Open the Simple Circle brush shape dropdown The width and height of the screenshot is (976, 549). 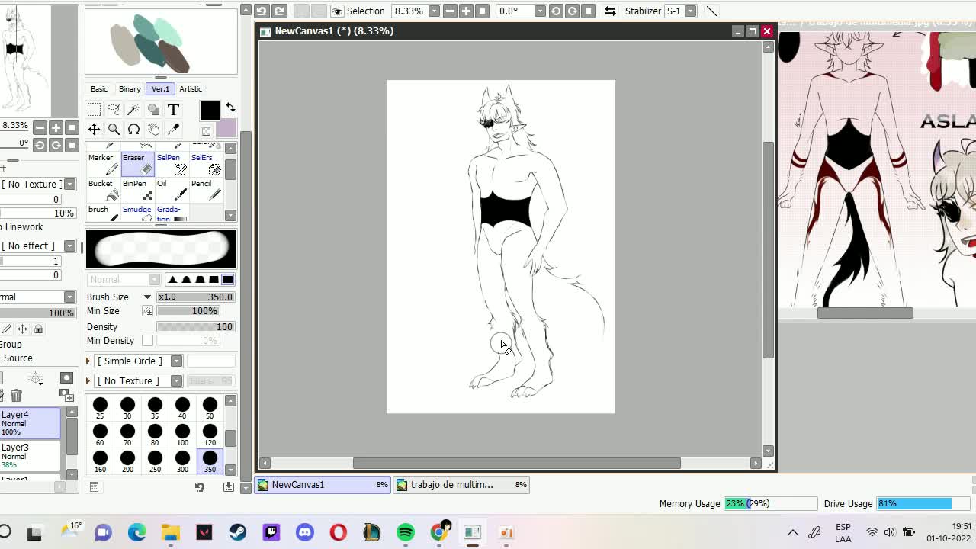tap(176, 361)
